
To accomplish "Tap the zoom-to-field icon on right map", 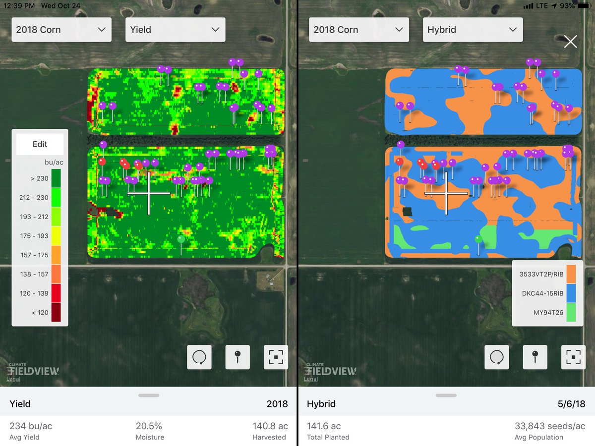I will pos(573,357).
